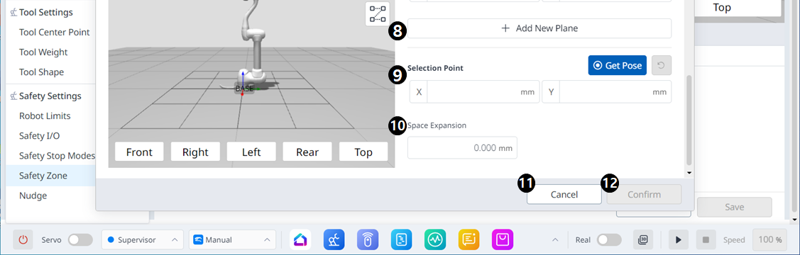Click the red power icon button
The height and width of the screenshot is (255, 800).
pos(23,239)
